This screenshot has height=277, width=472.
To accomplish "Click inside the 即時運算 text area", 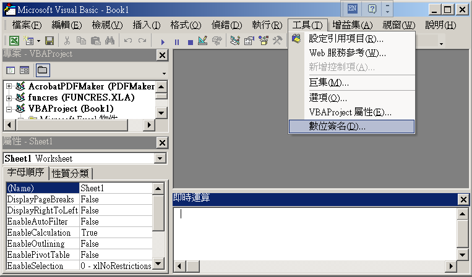I will tap(315, 234).
